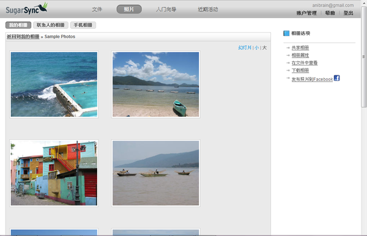Click the Sample Photos breadcrumb text
Image resolution: width=367 pixels, height=236 pixels.
click(x=60, y=37)
